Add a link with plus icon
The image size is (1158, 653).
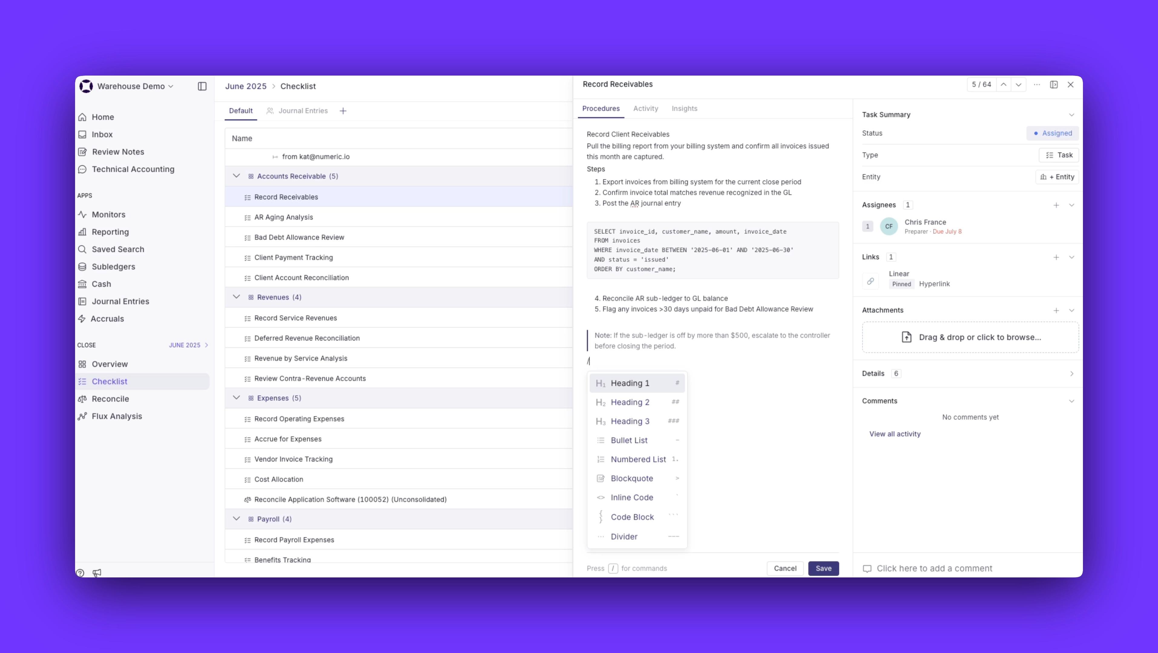pyautogui.click(x=1056, y=257)
